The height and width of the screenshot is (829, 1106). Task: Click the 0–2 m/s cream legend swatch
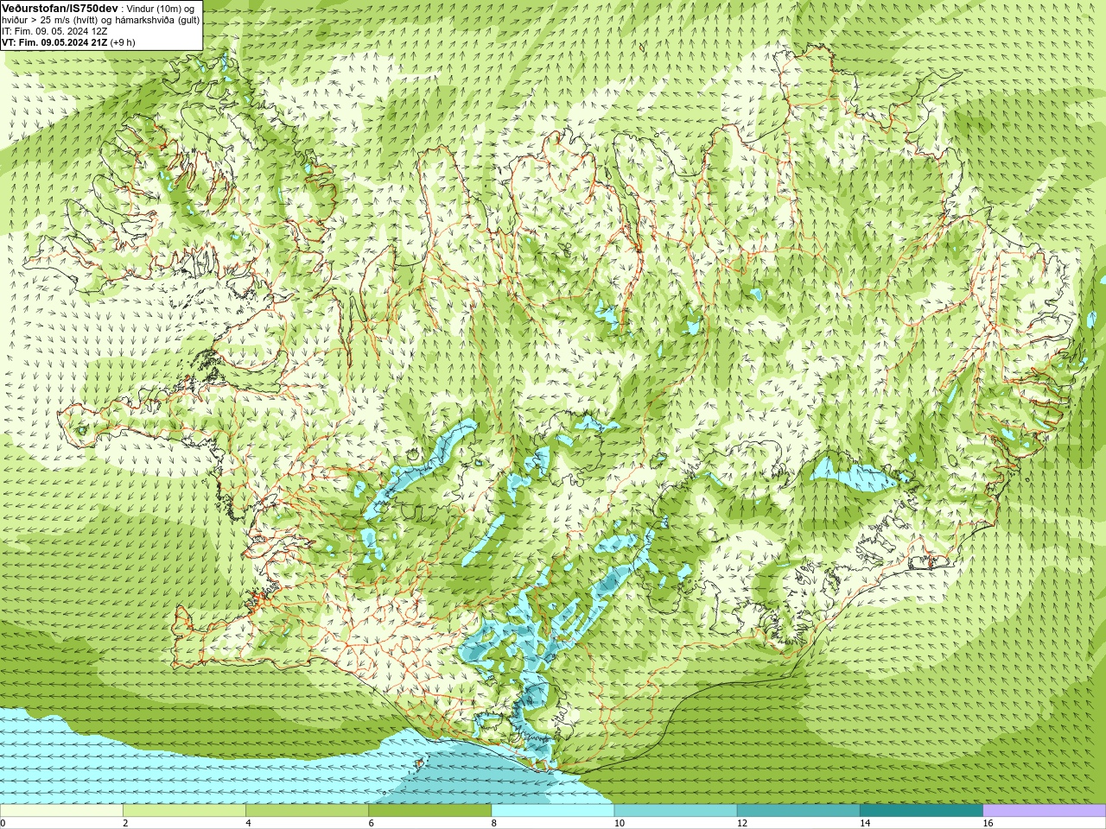pos(61,811)
